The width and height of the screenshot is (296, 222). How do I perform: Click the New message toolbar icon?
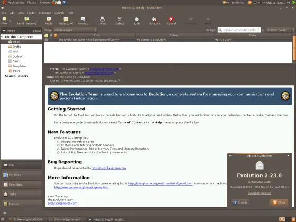[x=4, y=19]
